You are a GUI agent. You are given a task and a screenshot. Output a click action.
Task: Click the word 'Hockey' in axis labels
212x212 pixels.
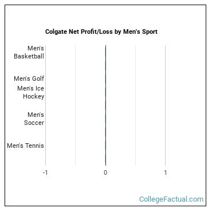coord(34,96)
